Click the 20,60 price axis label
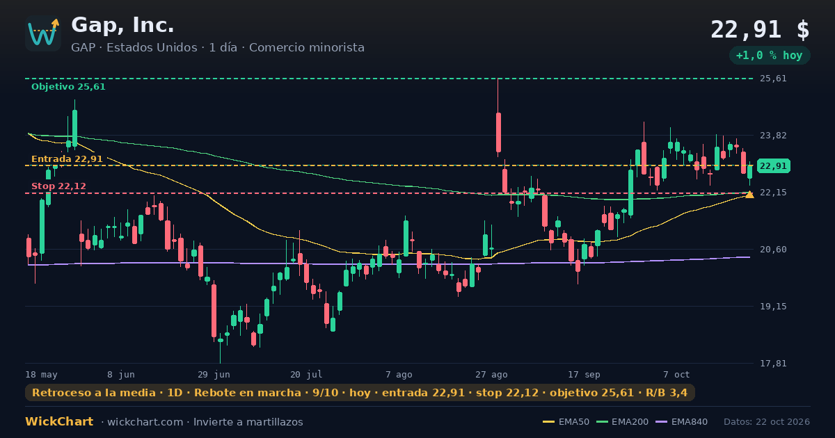The width and height of the screenshot is (835, 438). click(773, 250)
